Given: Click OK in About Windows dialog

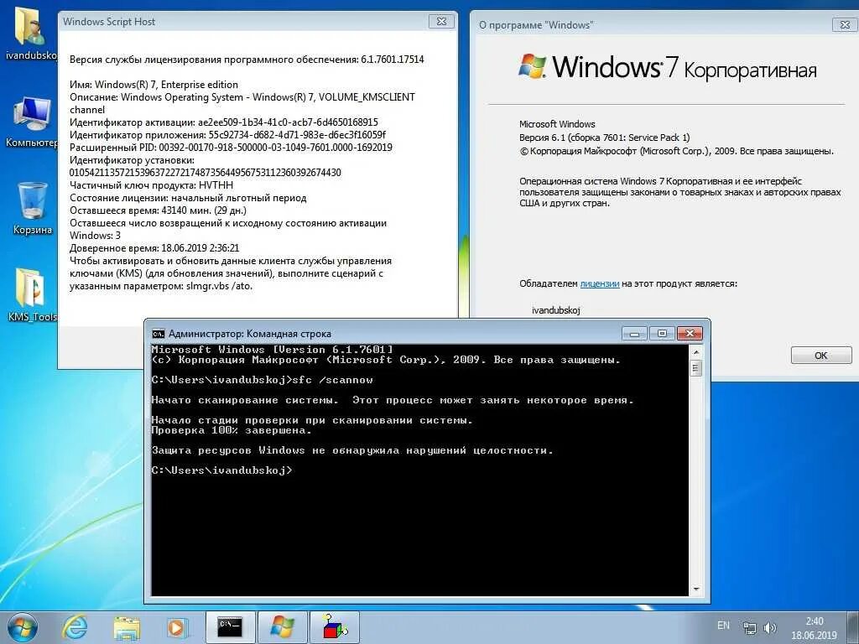Looking at the screenshot, I should 820,355.
